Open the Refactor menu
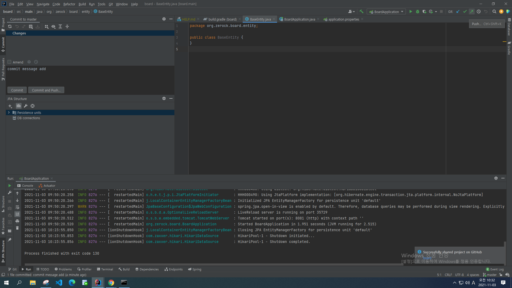Image resolution: width=512 pixels, height=288 pixels. (69, 4)
